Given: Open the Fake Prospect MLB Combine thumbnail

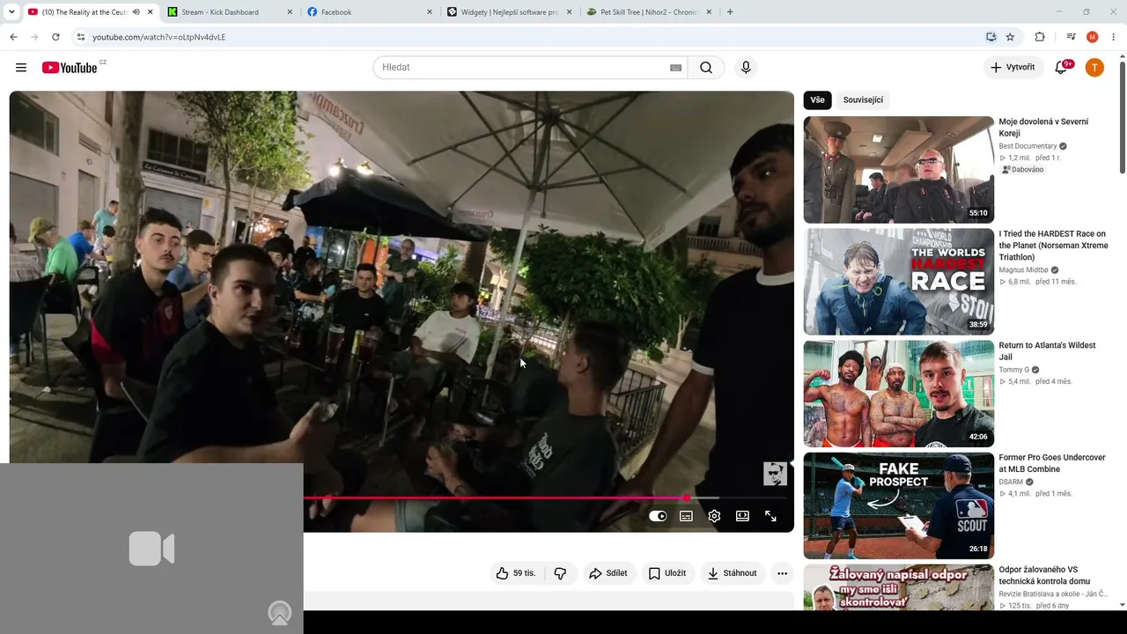Looking at the screenshot, I should 898,505.
